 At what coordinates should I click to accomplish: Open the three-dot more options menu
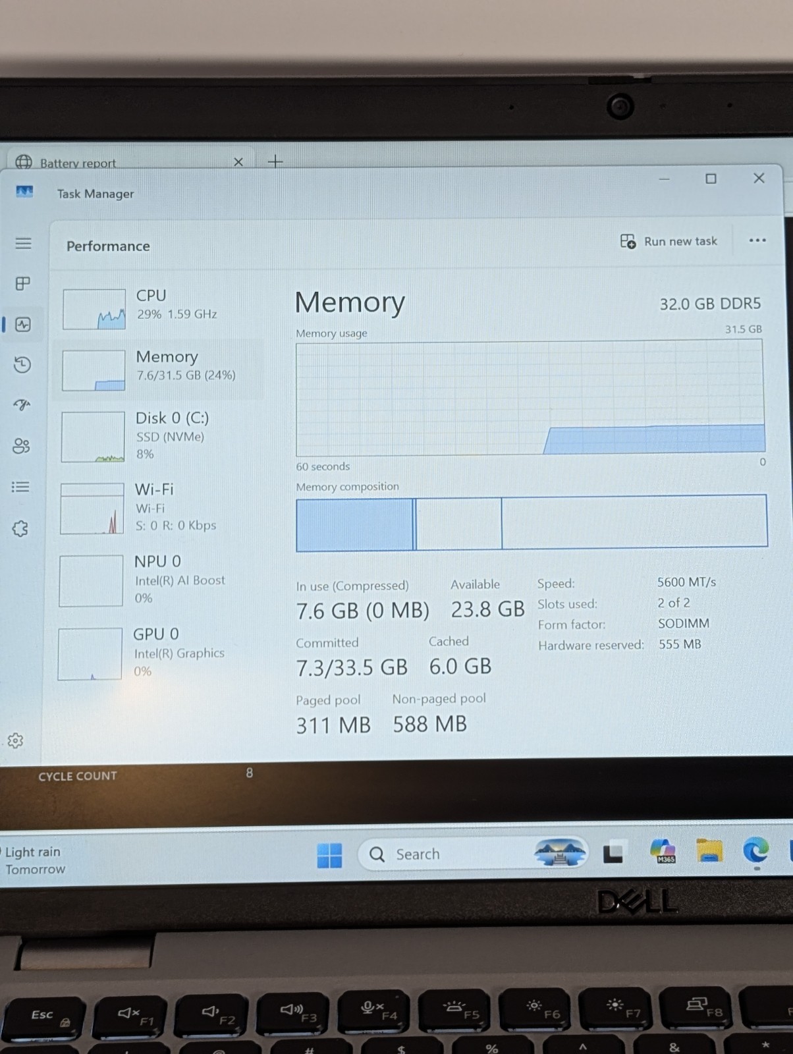point(757,240)
